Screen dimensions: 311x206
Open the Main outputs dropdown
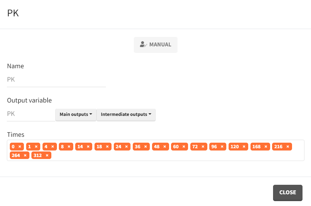(76, 115)
